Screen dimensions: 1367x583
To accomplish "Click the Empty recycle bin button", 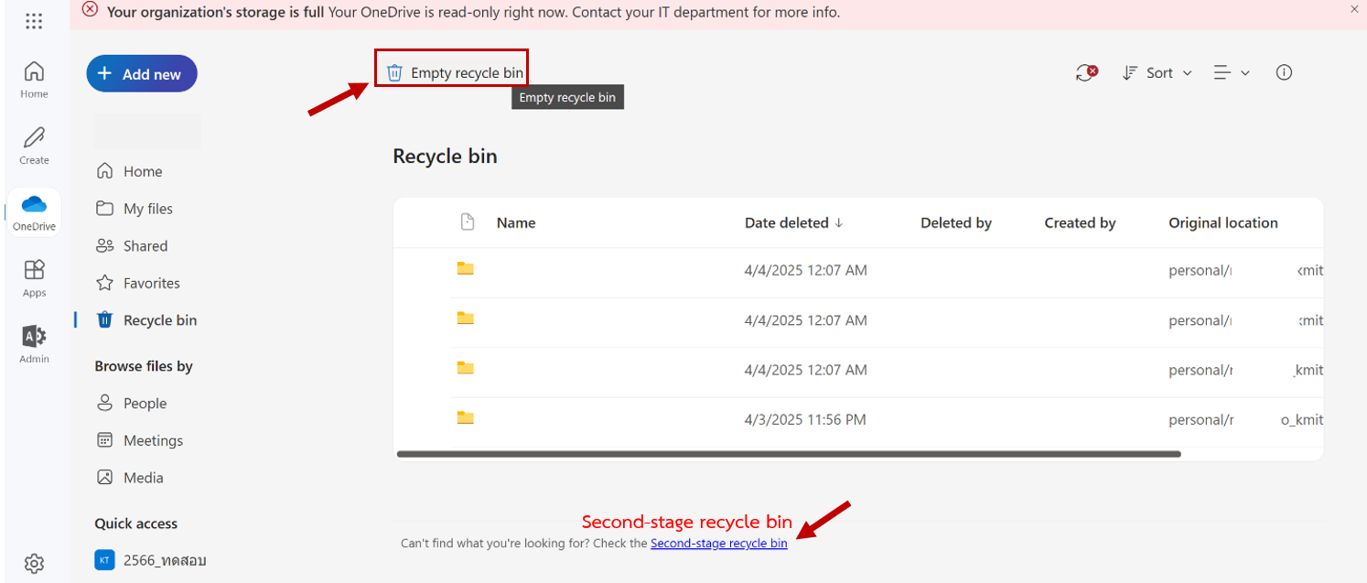I will (455, 73).
